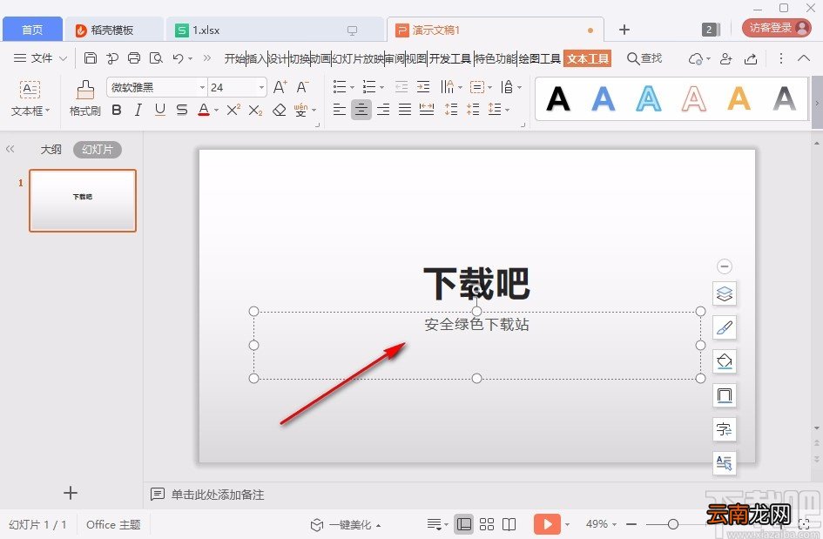Increase the indent level
Image resolution: width=823 pixels, height=539 pixels.
423,86
